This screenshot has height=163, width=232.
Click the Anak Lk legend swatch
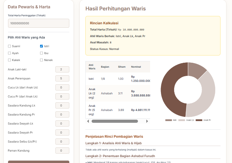[181, 120]
